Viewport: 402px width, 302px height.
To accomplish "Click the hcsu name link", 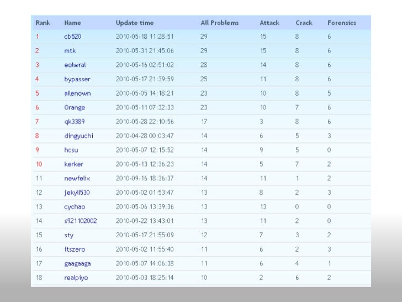I will pos(71,150).
